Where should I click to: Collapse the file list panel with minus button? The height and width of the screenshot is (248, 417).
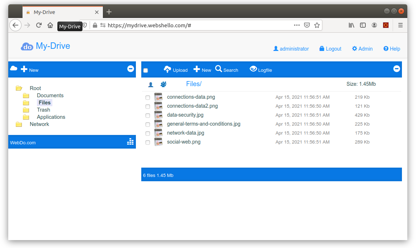coord(397,69)
